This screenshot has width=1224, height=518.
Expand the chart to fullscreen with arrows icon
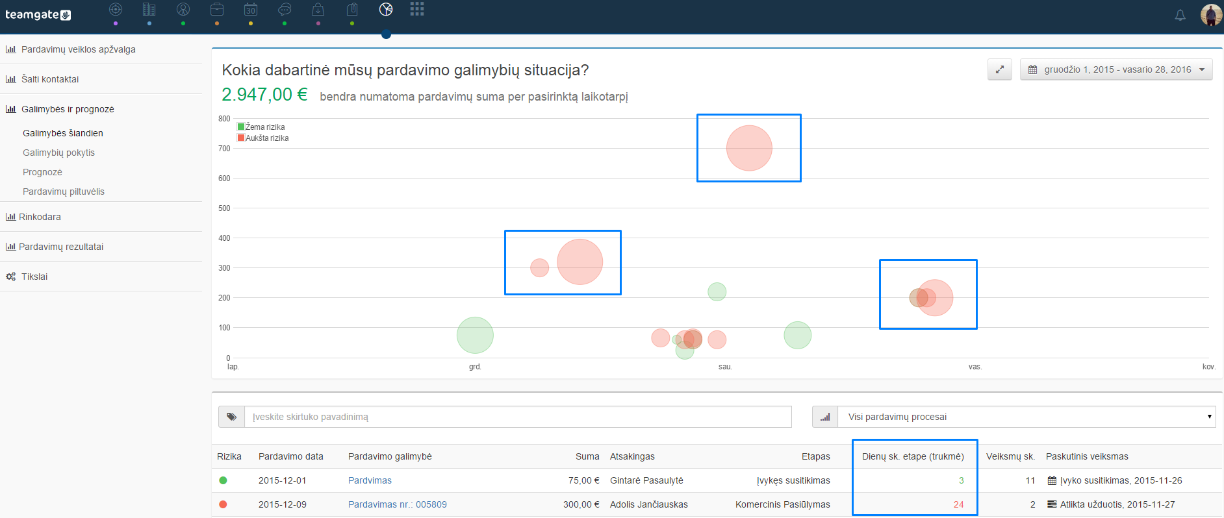pyautogui.click(x=1000, y=69)
